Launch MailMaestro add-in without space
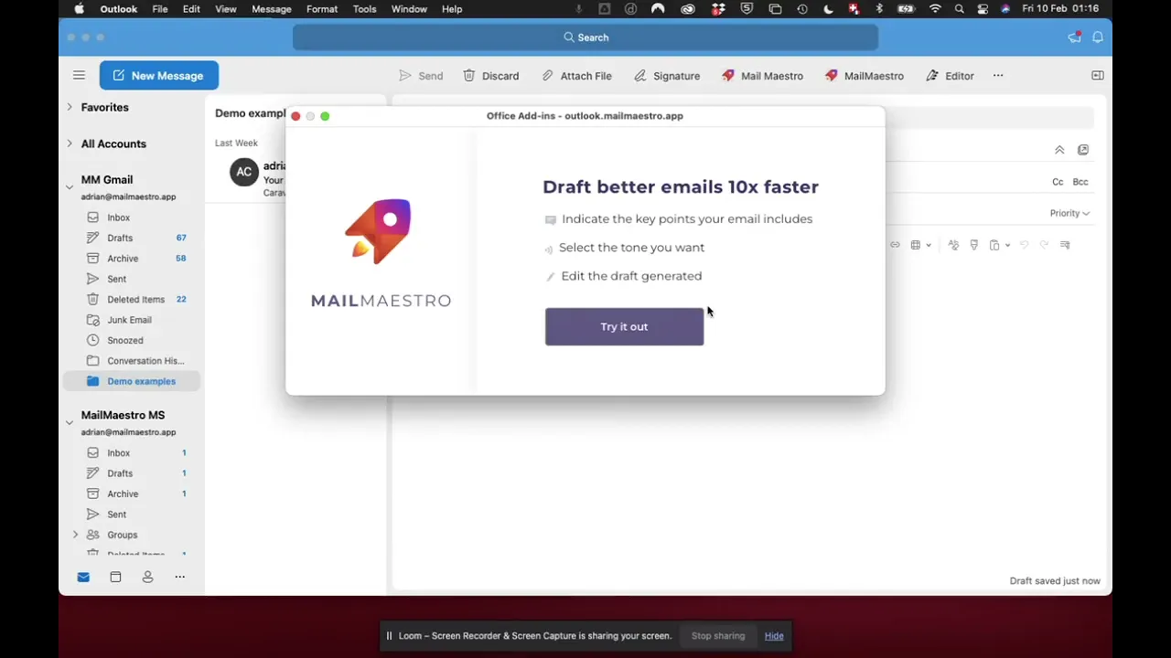Viewport: 1171px width, 658px height. tap(865, 76)
